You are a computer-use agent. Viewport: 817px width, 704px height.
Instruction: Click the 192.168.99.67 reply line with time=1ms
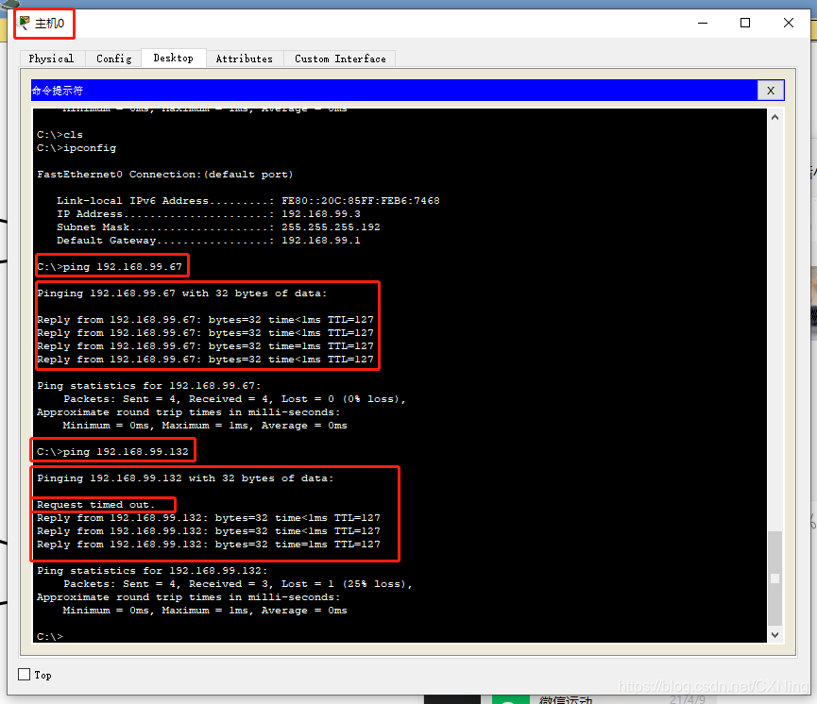pos(205,346)
